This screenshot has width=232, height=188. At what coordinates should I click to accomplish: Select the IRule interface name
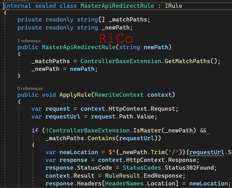(x=173, y=6)
